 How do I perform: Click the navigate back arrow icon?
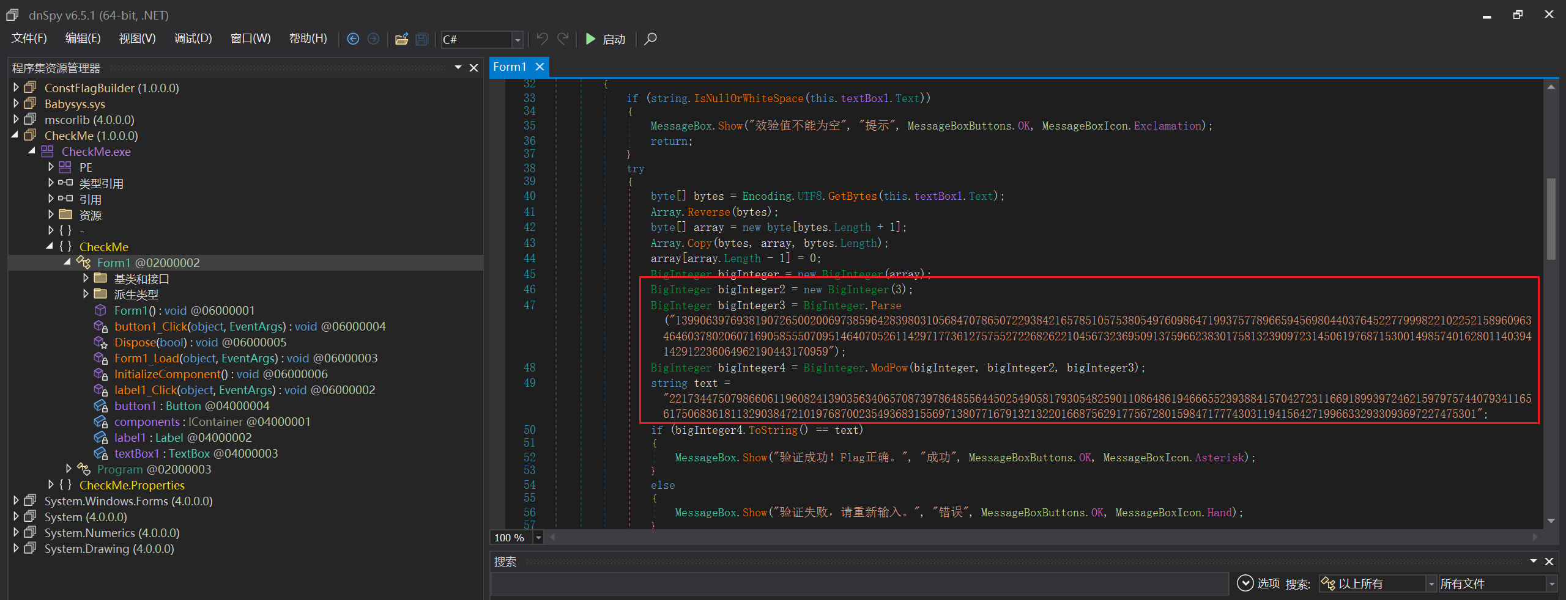(353, 39)
